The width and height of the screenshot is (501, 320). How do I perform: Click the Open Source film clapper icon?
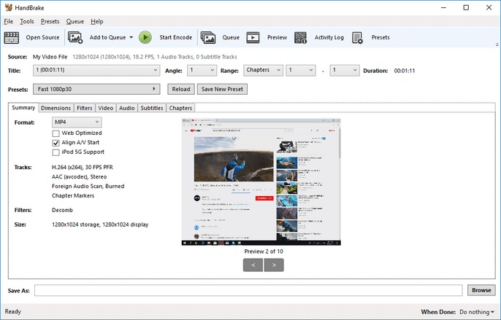(x=12, y=37)
